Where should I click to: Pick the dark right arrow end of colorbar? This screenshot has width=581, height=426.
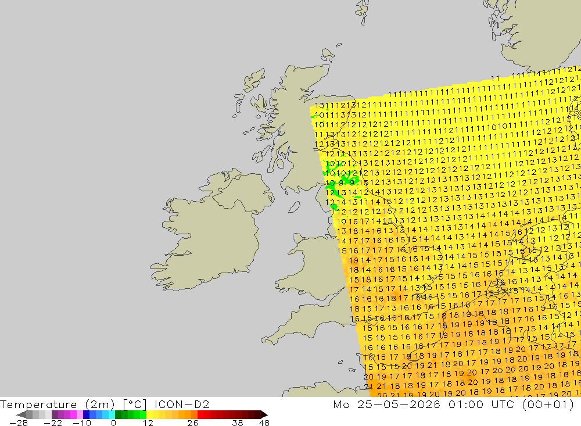tap(264, 414)
